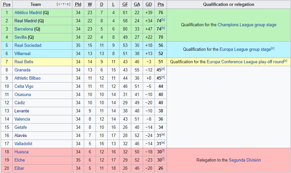This screenshot has height=173, width=291.
Task: Click the Real Madrid team link
Action: pyautogui.click(x=26, y=21)
